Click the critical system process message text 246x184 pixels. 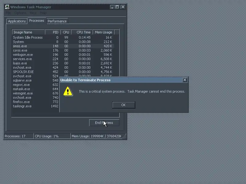pos(132,91)
